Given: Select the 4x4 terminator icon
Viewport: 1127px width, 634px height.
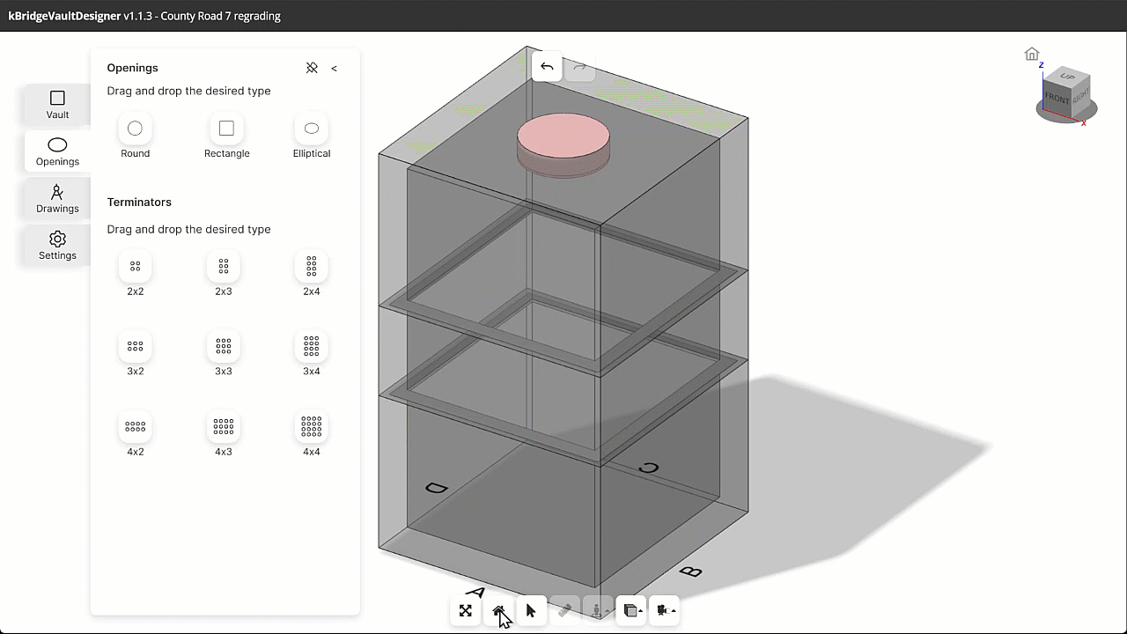Looking at the screenshot, I should tap(311, 427).
